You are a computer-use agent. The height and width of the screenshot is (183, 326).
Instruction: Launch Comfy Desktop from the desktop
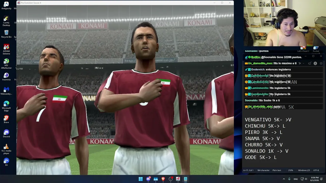6,21
